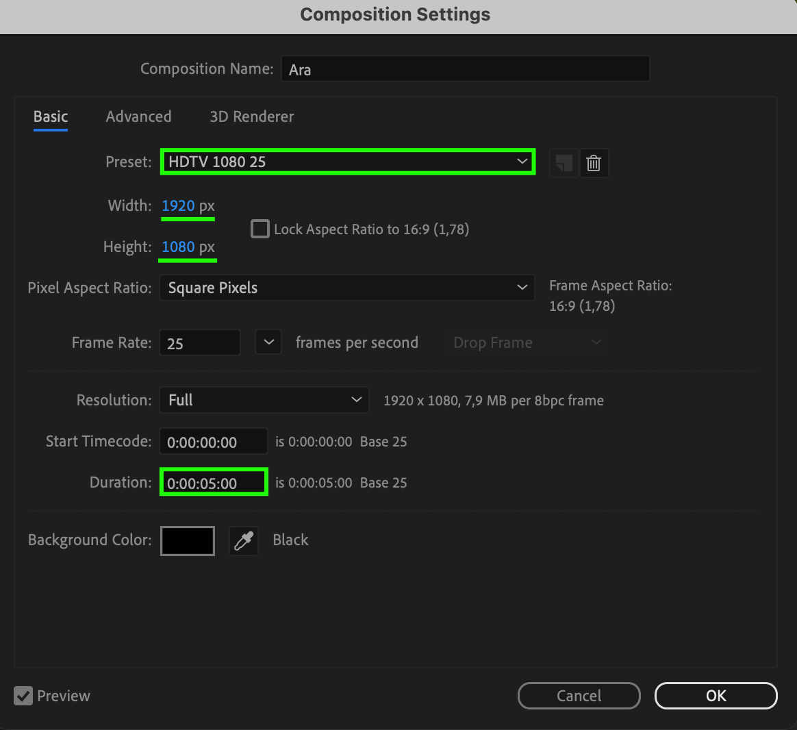Viewport: 797px width, 730px height.
Task: Click the Composition Name field
Action: [465, 69]
